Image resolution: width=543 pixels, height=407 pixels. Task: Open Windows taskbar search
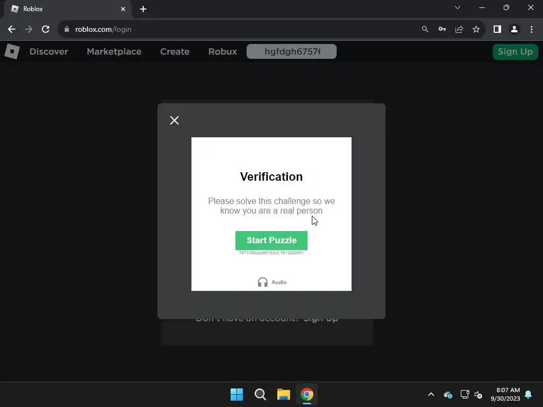(x=260, y=394)
